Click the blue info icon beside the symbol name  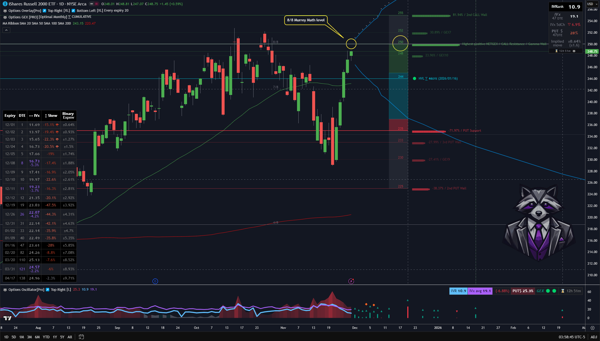(x=5, y=4)
